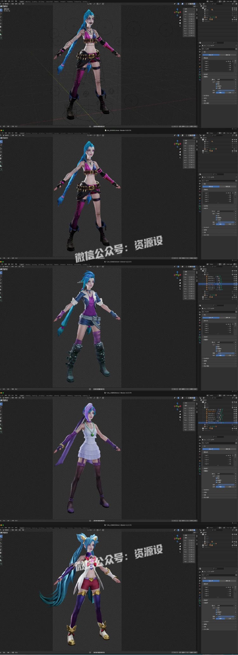Open Scripting workspace tab in the topmost Blender window
This screenshot has width=238, height=655.
click(x=85, y=2)
